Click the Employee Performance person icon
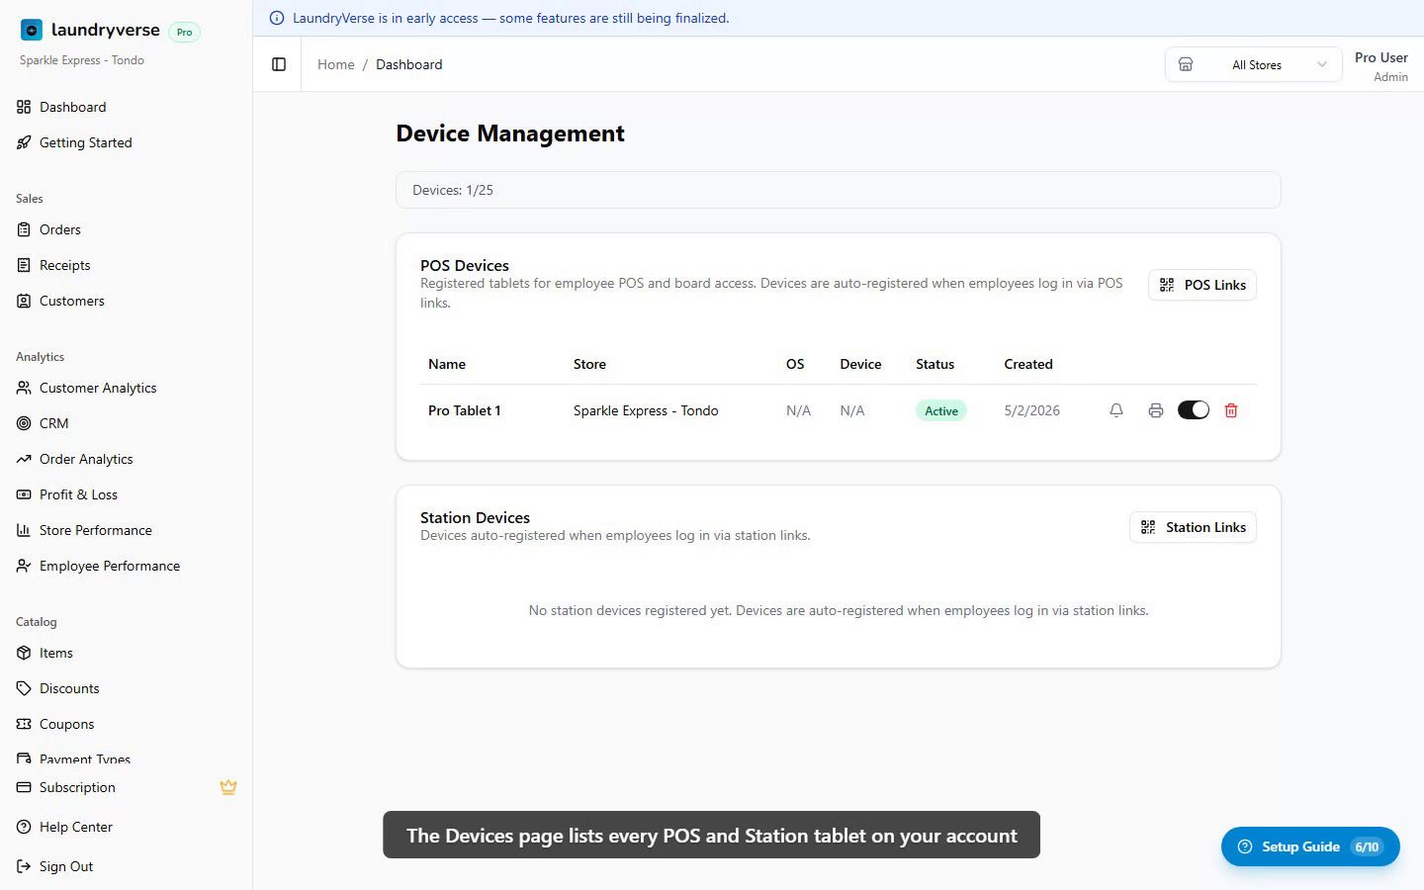Image resolution: width=1424 pixels, height=890 pixels. [x=24, y=566]
